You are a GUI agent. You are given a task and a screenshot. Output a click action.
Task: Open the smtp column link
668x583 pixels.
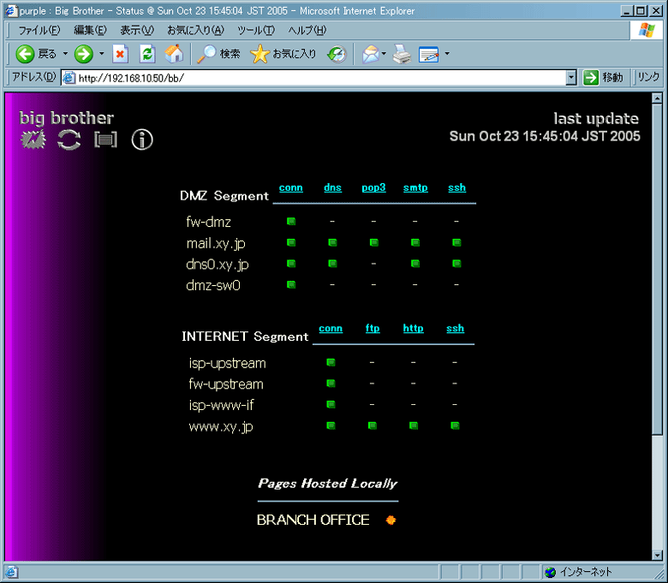[415, 187]
